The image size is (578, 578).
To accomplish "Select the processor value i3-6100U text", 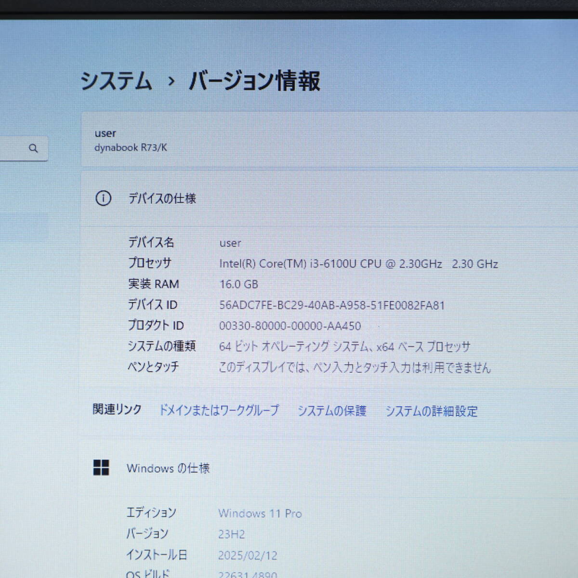I will coord(359,264).
